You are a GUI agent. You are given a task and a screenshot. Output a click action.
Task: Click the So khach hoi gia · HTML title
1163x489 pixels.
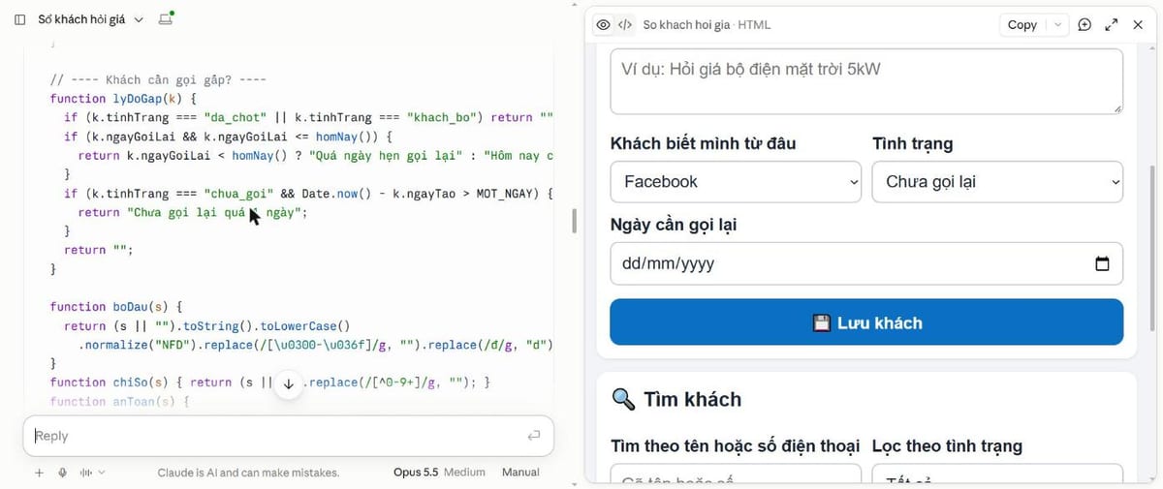coord(707,25)
